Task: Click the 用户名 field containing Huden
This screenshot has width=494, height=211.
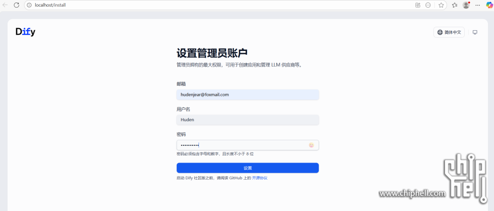Action: (x=248, y=120)
